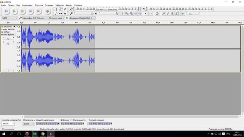Adjust the track gain slider
Viewport: 244px width, 137px height.
[x=8, y=39]
